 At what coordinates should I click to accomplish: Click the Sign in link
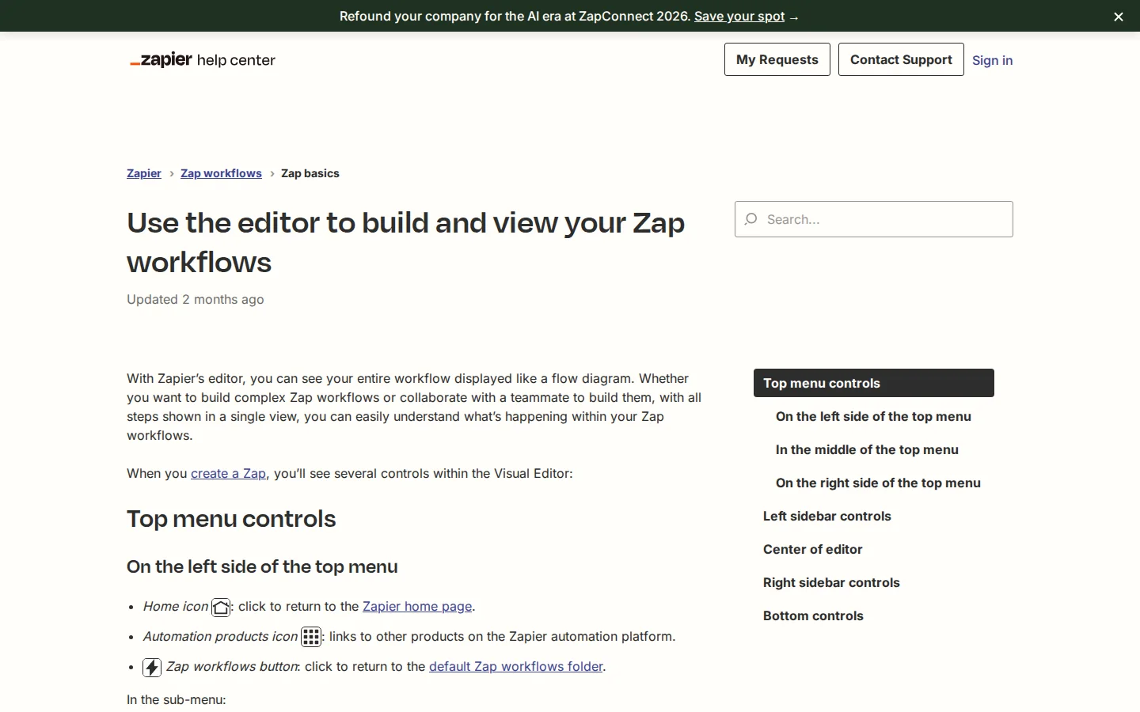(992, 60)
